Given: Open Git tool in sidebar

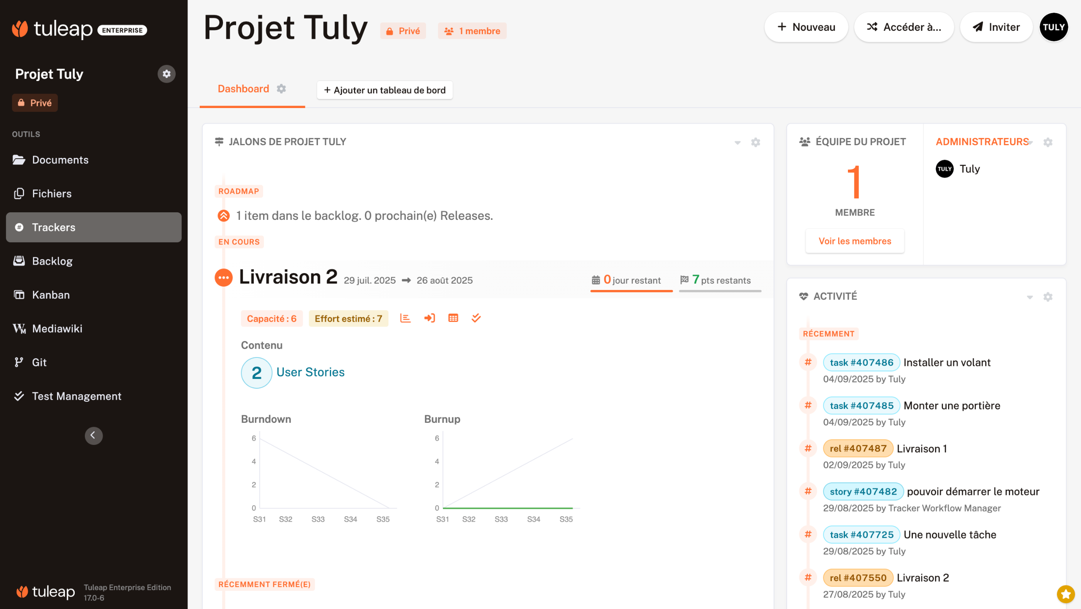Looking at the screenshot, I should point(39,362).
